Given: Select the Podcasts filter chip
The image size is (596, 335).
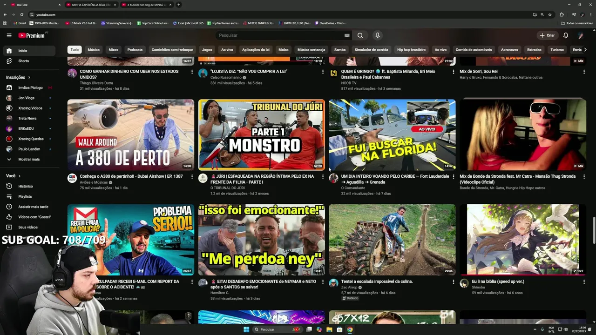Looking at the screenshot, I should (x=135, y=50).
